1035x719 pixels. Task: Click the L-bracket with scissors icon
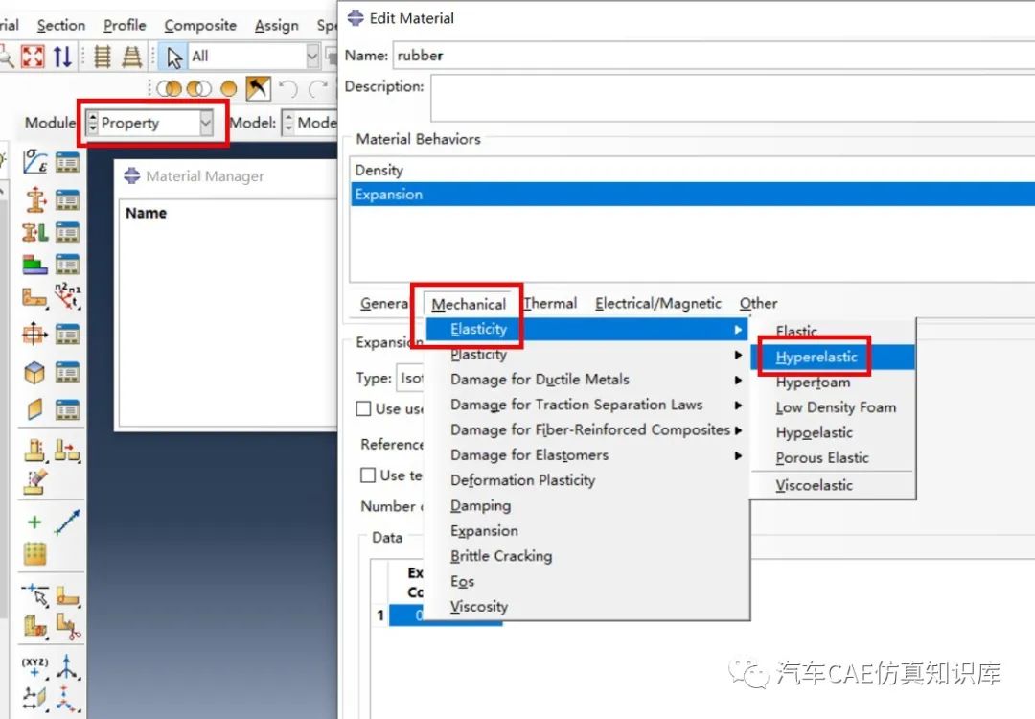click(x=67, y=626)
